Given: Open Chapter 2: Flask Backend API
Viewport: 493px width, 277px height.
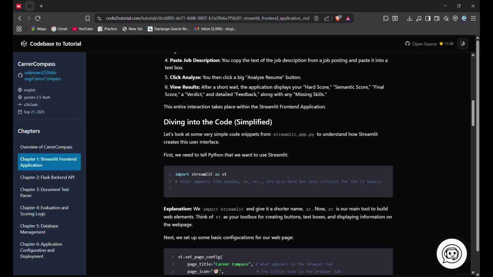Looking at the screenshot, I should pyautogui.click(x=48, y=178).
